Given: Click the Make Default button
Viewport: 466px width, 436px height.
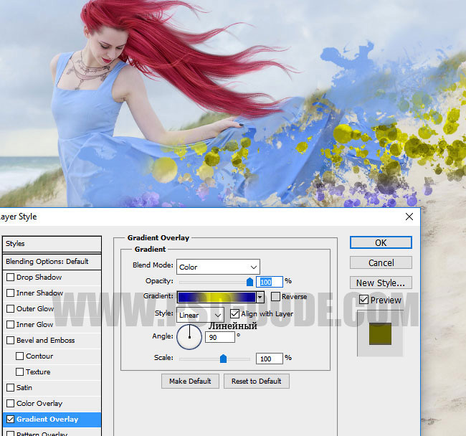Looking at the screenshot, I should 190,381.
